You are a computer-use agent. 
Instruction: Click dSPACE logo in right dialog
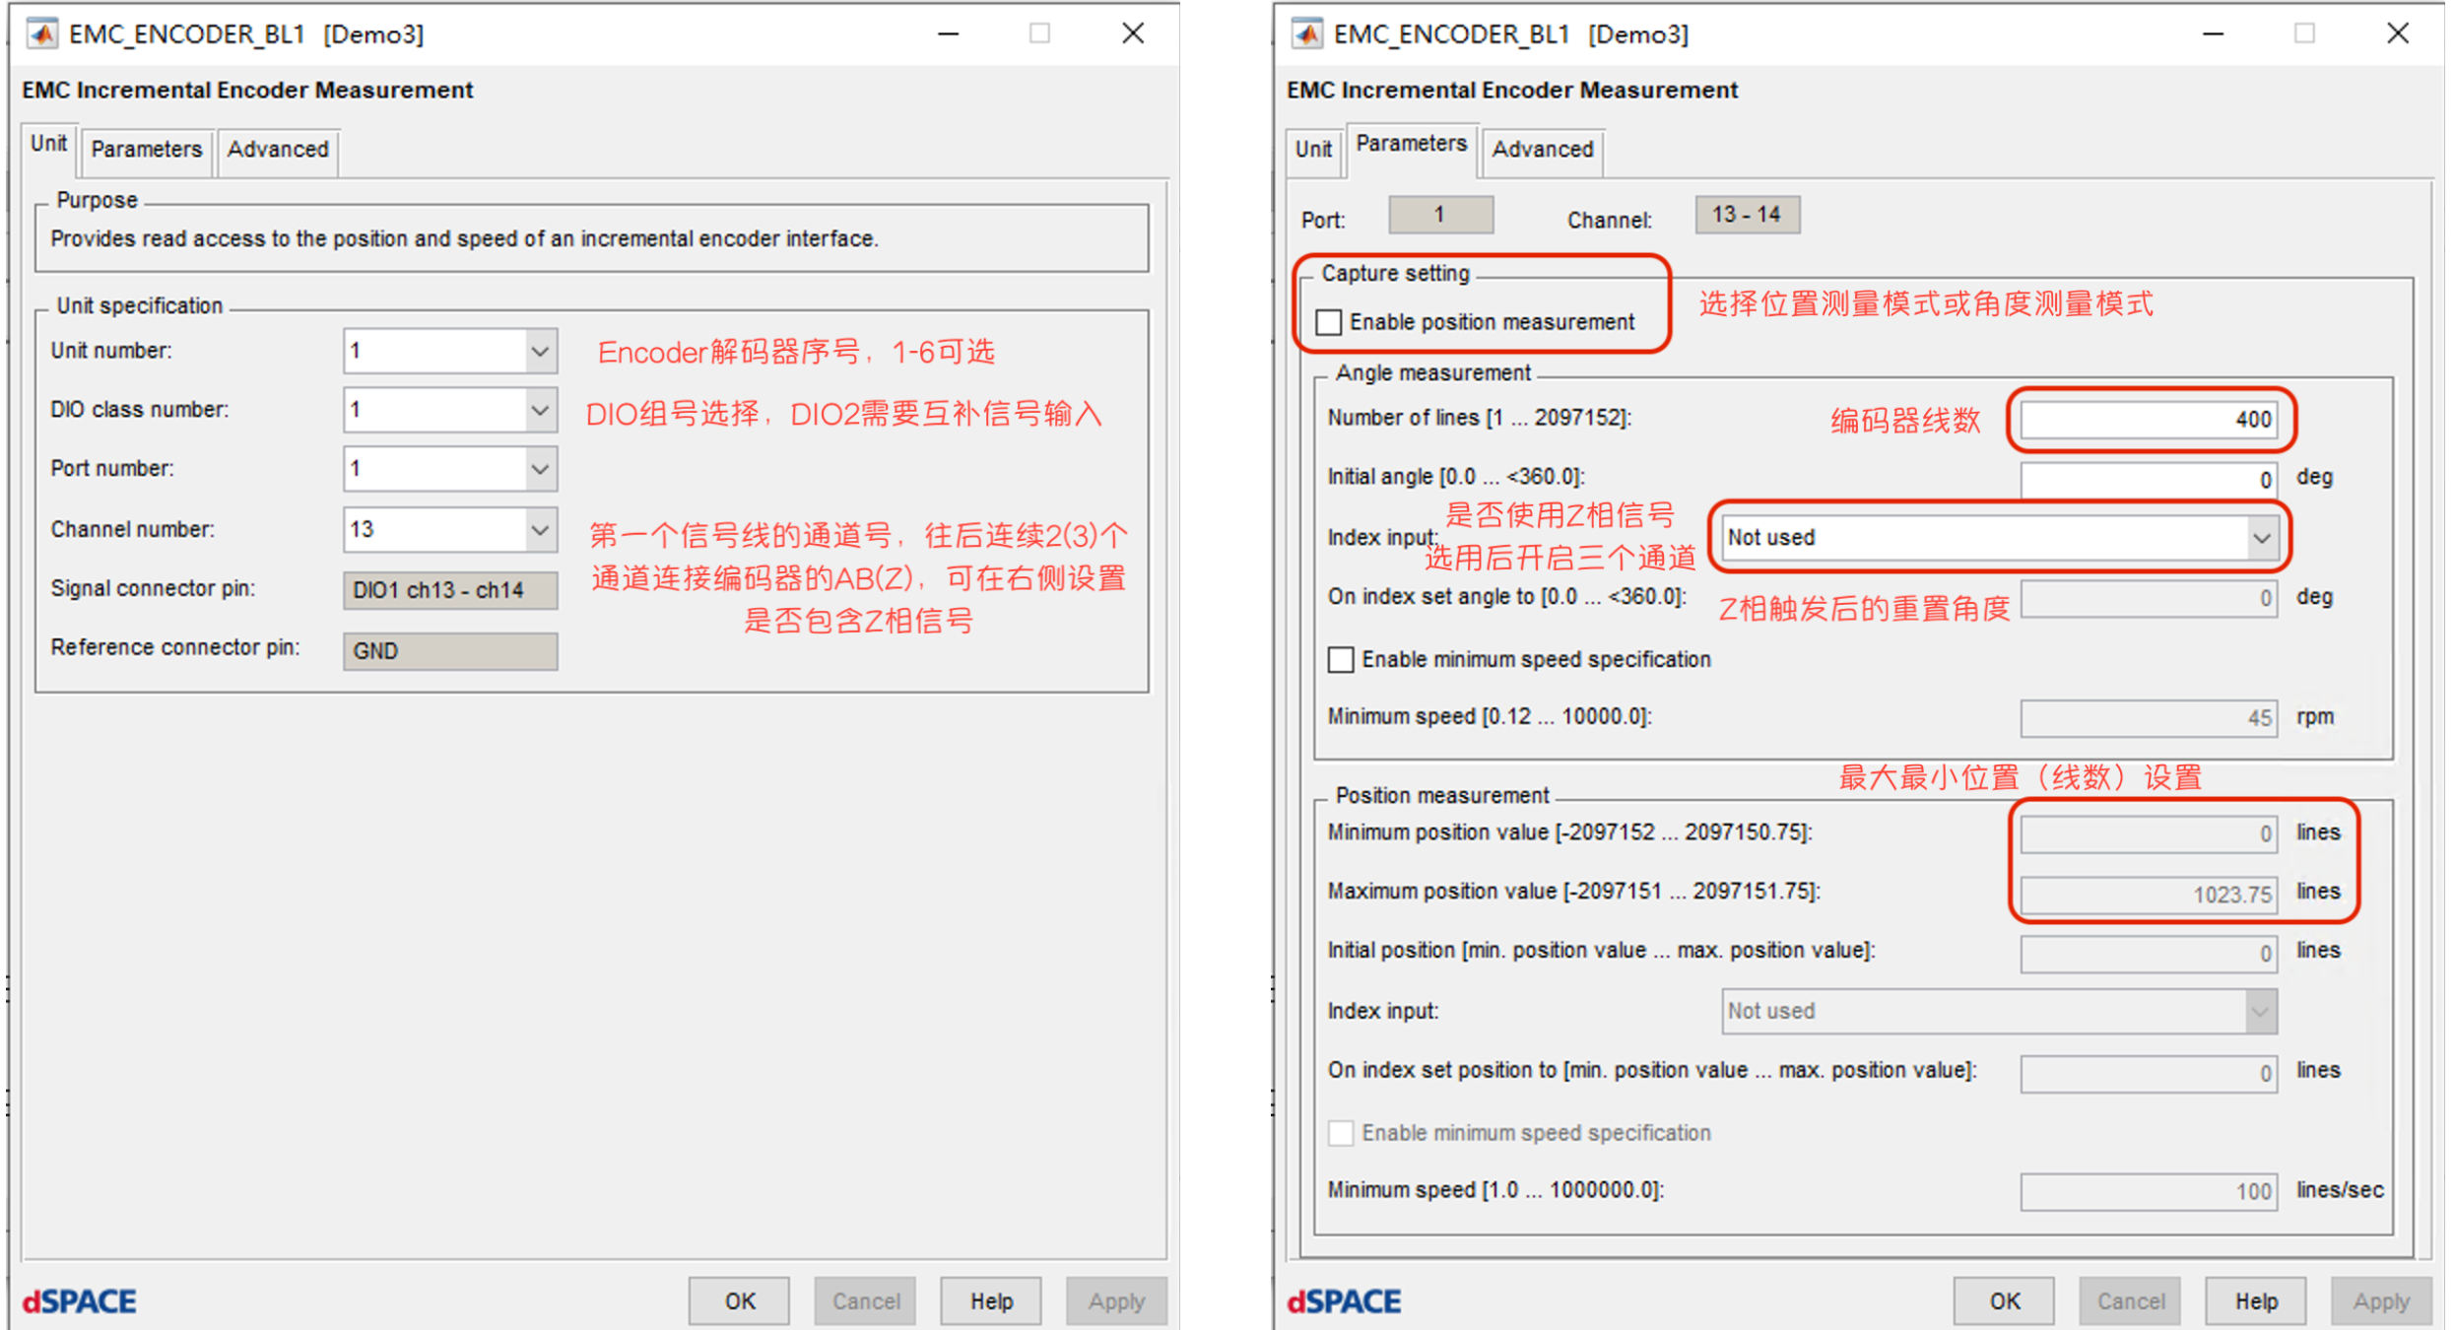(x=1345, y=1301)
